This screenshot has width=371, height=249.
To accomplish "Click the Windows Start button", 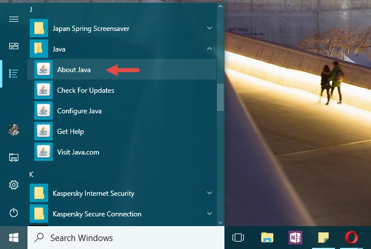I will coord(14,238).
